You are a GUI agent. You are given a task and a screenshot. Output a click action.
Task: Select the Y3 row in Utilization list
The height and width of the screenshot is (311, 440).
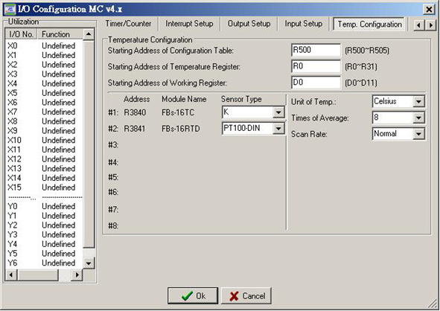(x=44, y=234)
